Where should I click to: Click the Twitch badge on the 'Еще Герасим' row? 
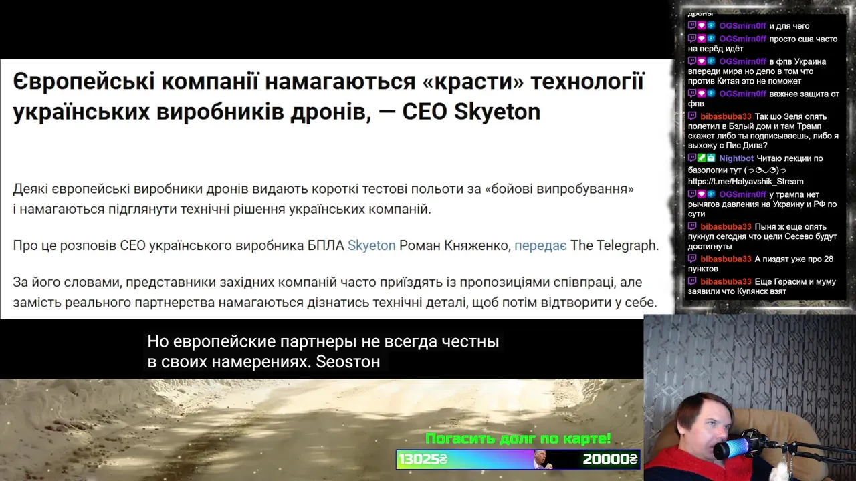tap(692, 281)
